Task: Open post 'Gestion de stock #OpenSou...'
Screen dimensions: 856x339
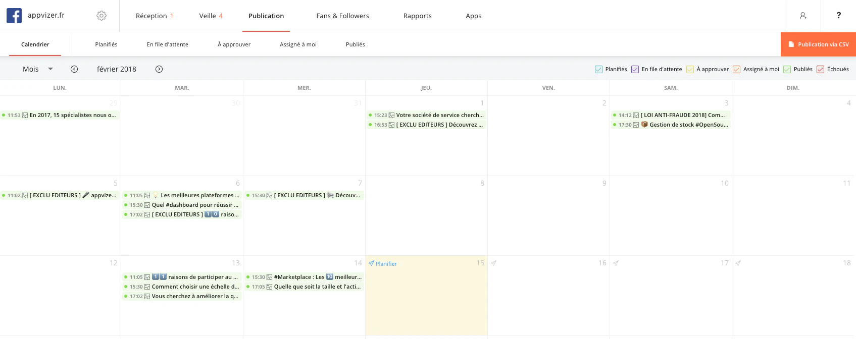Action: click(x=671, y=125)
